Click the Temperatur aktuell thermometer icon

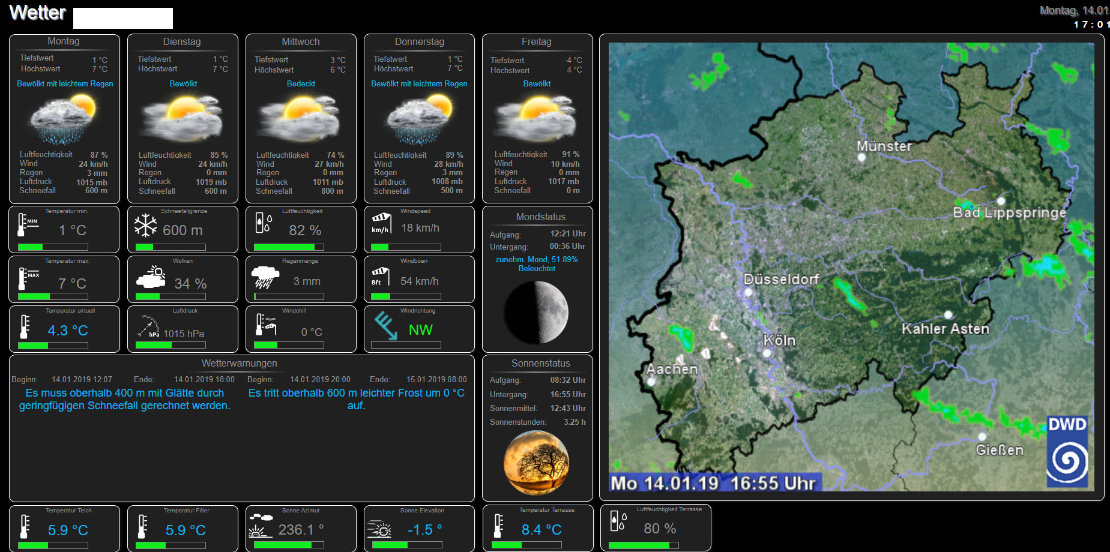(x=25, y=326)
